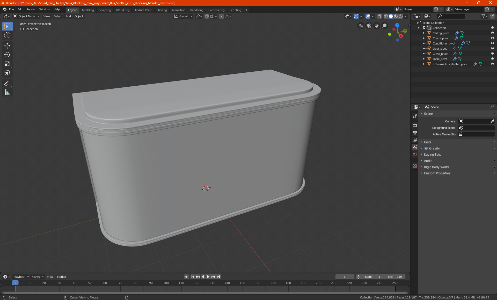Click the Marker menu in timeline

click(x=62, y=277)
